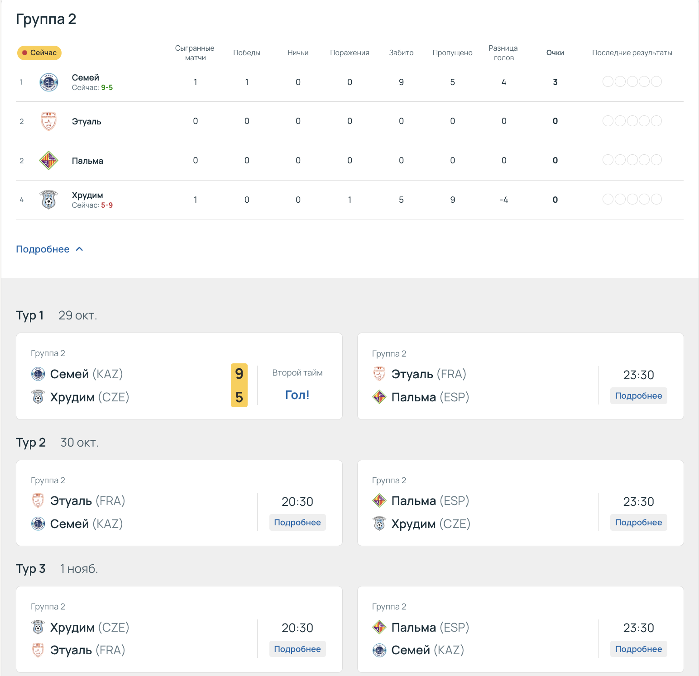Toggle the Сейчас live indicator badge
This screenshot has height=676, width=699.
coord(39,53)
